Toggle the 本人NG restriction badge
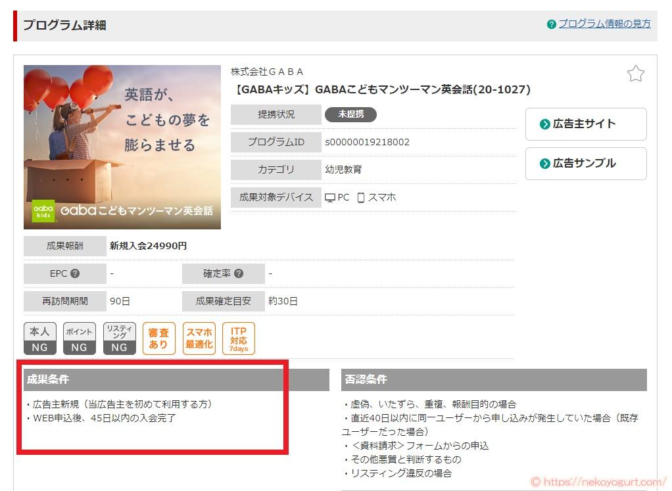 point(39,338)
